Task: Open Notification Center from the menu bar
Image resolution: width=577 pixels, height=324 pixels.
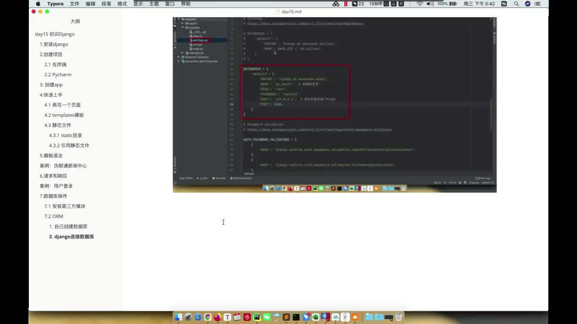Action: (537, 4)
